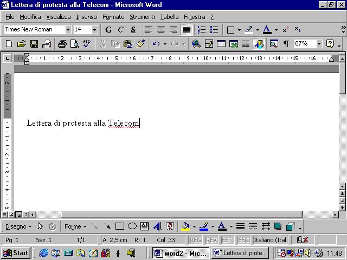The image size is (347, 260).
Task: Save the document with the floppy icon
Action: point(34,44)
